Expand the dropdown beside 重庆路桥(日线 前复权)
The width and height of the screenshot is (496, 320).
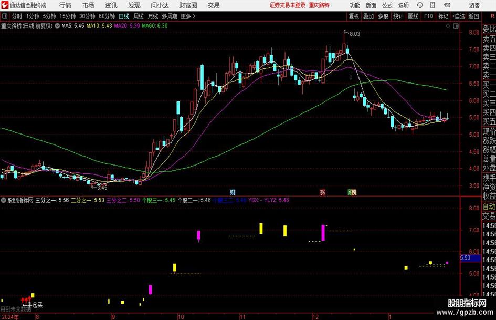point(57,26)
